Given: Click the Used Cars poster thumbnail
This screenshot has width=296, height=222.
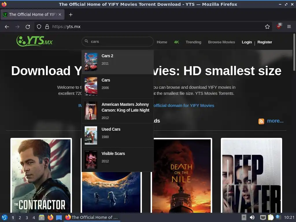Looking at the screenshot, I should (x=91, y=135).
